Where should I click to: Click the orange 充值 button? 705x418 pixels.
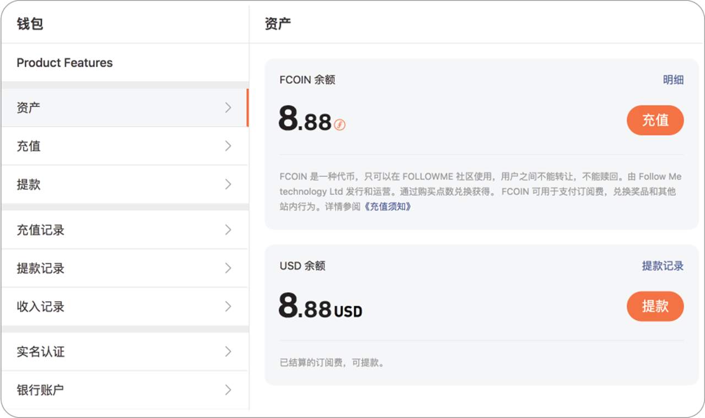(x=655, y=120)
